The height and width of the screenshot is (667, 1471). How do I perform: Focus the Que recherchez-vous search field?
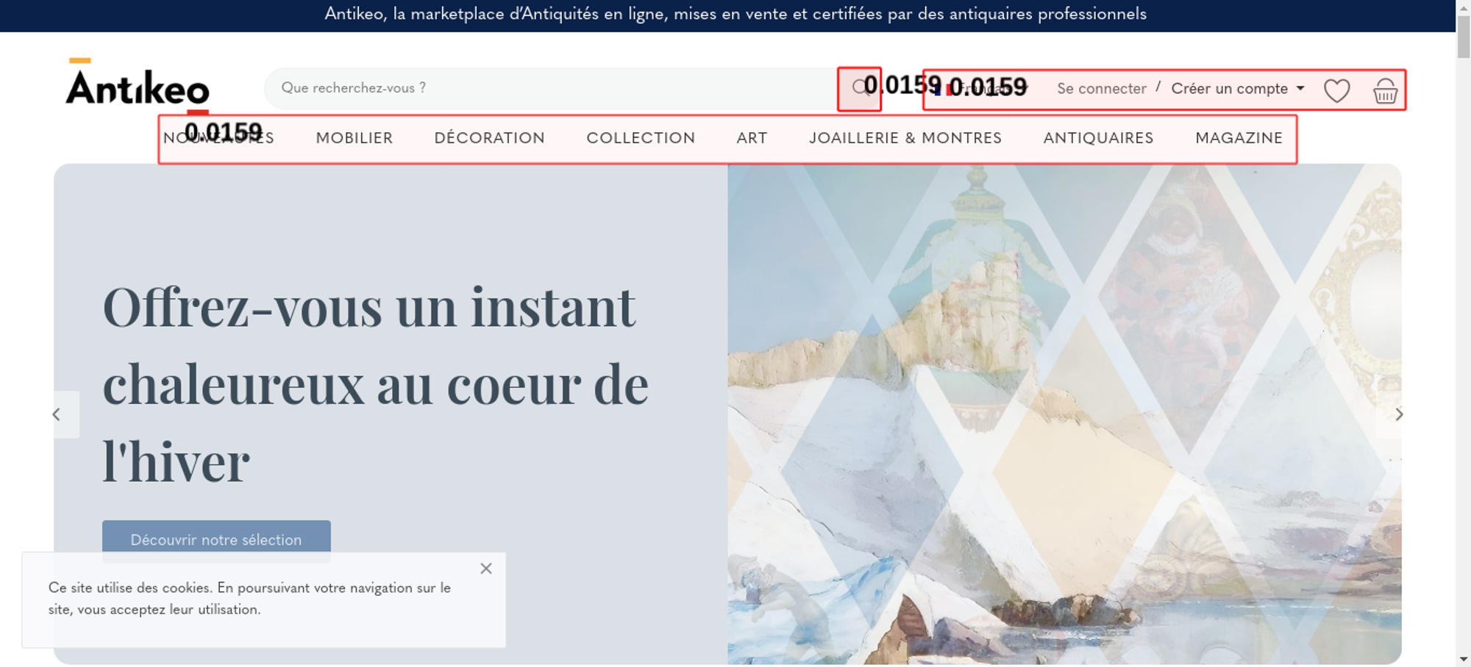pyautogui.click(x=552, y=88)
